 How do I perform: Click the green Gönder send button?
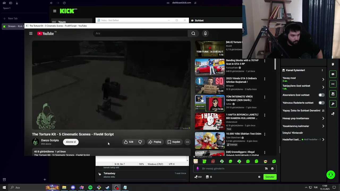270,177
